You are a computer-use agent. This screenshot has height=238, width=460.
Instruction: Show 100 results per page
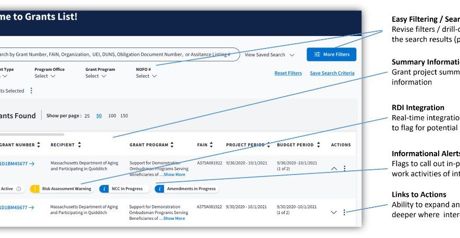[112, 116]
